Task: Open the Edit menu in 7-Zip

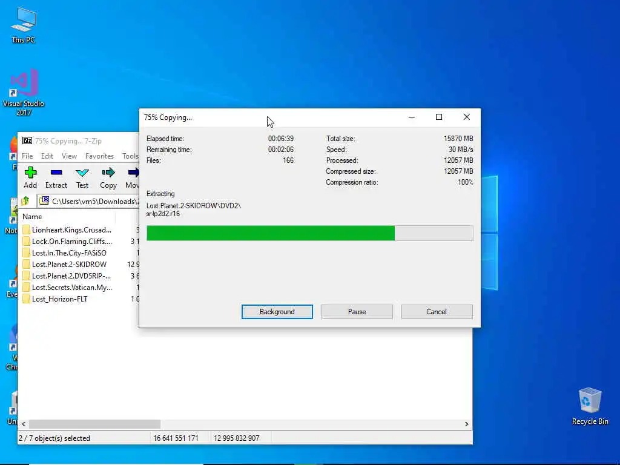Action: point(47,156)
